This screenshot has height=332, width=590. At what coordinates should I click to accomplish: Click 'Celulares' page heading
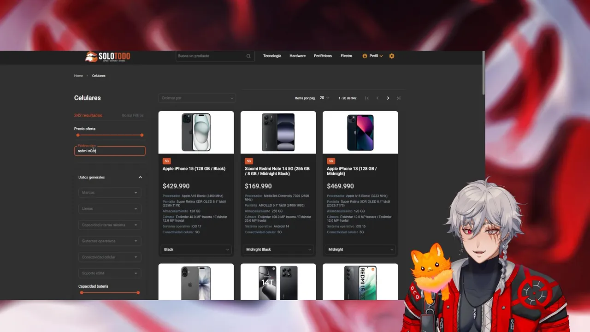(x=87, y=98)
